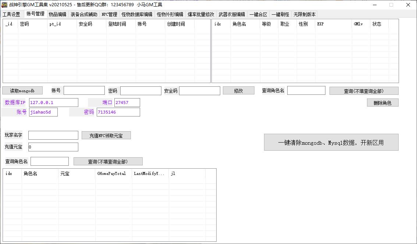This screenshot has width=417, height=244.
Task: Open the 怪物数据库编辑 tab
Action: point(137,14)
